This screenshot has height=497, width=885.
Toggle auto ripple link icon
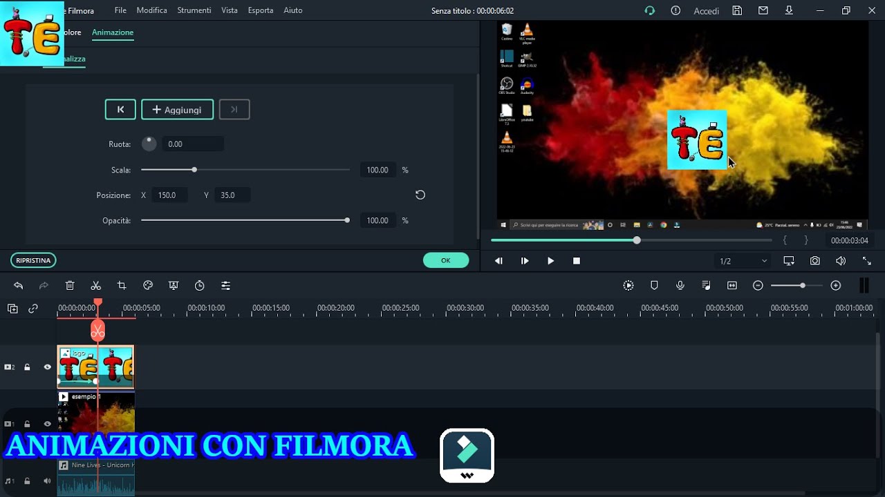(x=33, y=309)
